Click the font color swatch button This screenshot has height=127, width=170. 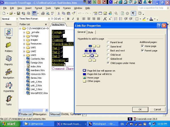[x=151, y=19]
